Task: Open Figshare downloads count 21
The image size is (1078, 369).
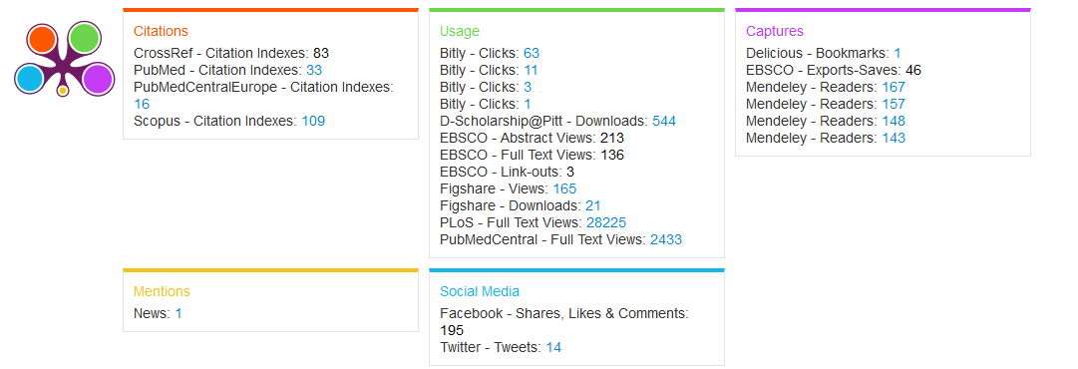Action: point(593,205)
